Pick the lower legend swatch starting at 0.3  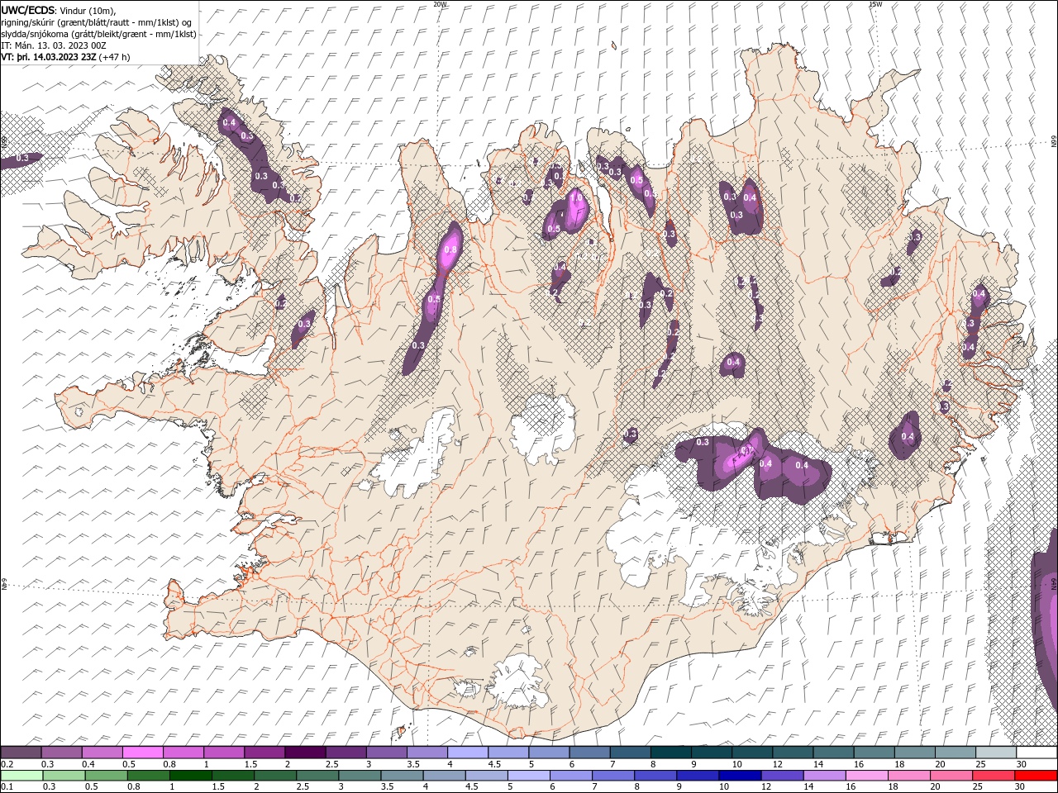(64, 776)
